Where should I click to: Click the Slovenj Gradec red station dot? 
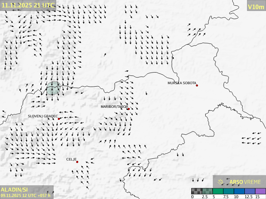59,119
